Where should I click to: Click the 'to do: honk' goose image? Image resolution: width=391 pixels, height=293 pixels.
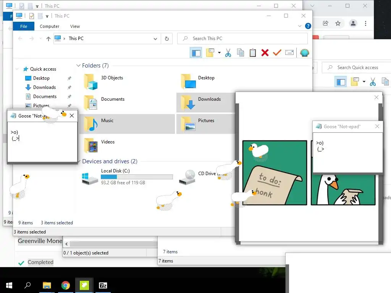point(275,173)
